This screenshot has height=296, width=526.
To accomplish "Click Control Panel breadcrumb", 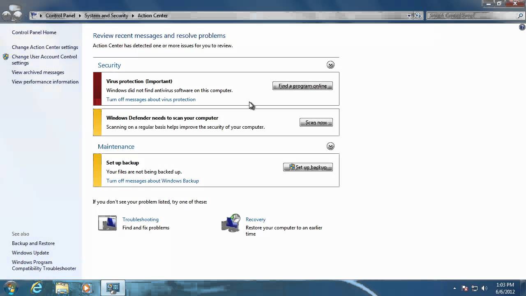I will [60, 16].
